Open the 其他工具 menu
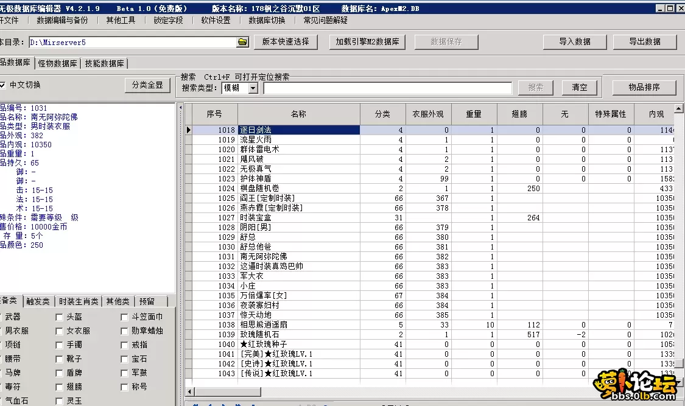The height and width of the screenshot is (406, 685). [x=121, y=20]
